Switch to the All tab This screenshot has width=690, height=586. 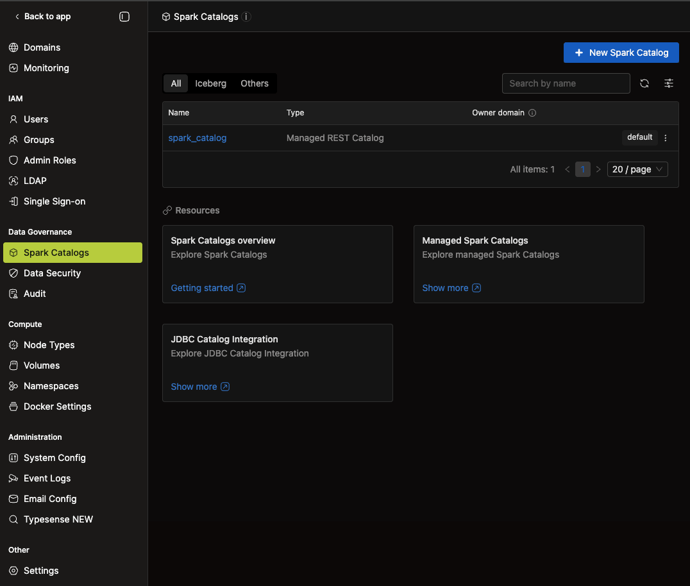176,83
